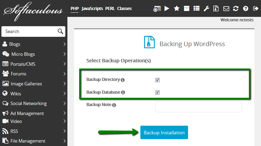Expand the Portals/CMS category
Viewport: 261px width, 146px height.
pos(34,64)
